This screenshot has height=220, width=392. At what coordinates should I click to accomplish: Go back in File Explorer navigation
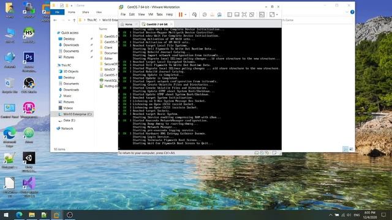(55, 20)
